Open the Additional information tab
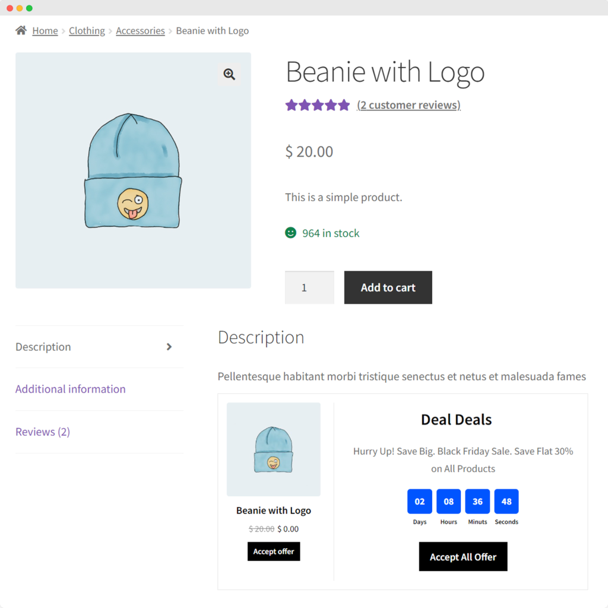The height and width of the screenshot is (608, 608). (x=71, y=389)
